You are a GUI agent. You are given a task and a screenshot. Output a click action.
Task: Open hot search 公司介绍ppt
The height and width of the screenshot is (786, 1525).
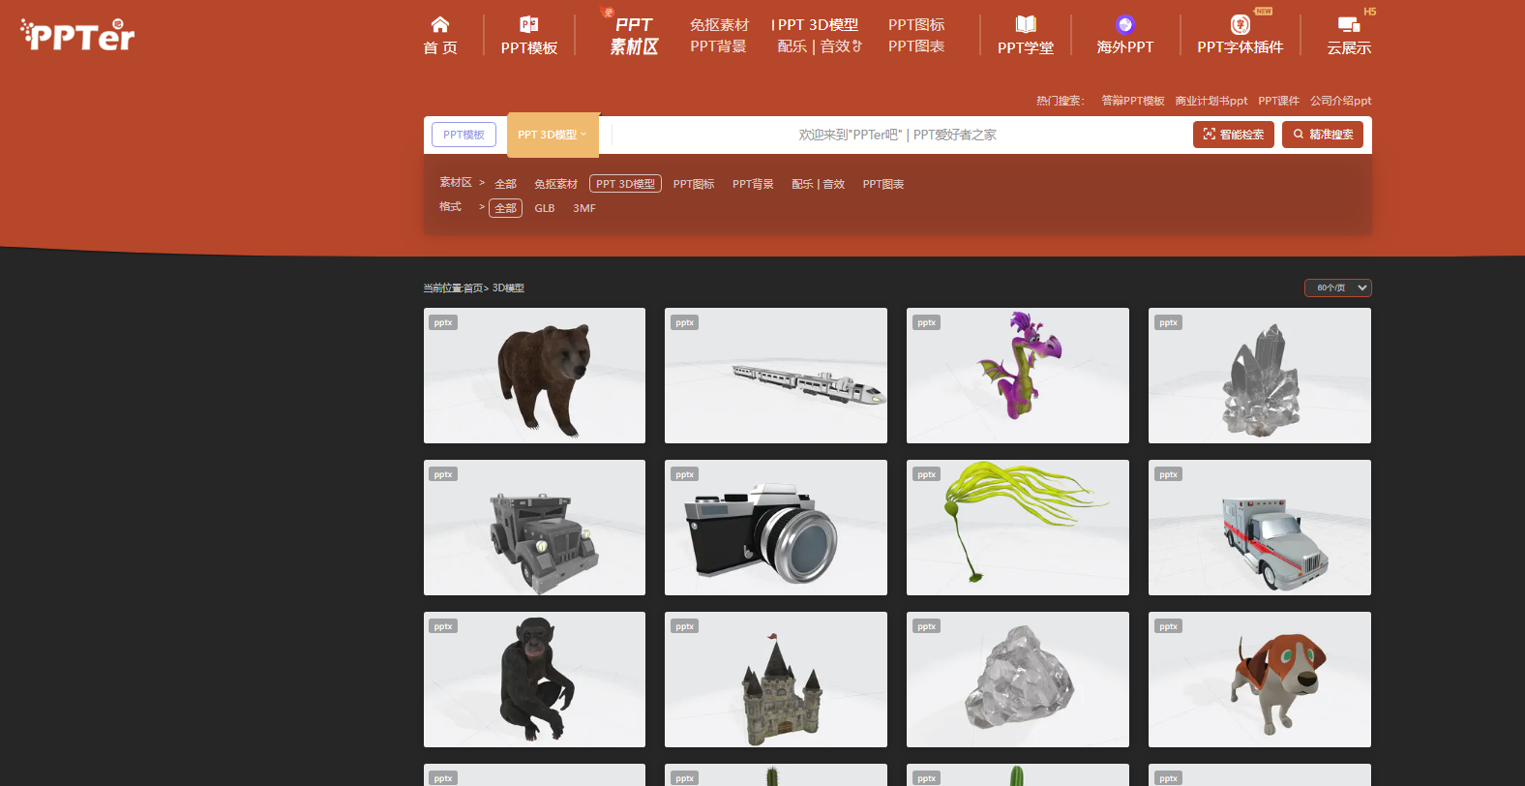[x=1340, y=101]
